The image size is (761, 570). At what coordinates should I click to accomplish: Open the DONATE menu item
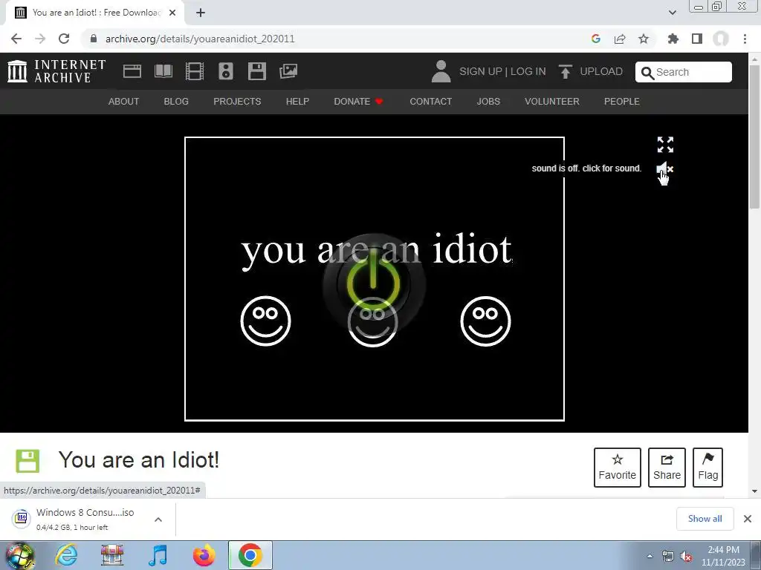[359, 101]
